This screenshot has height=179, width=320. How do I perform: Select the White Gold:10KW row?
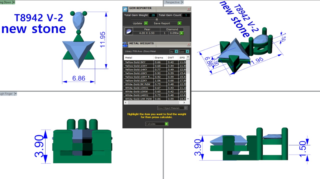[x=139, y=92]
